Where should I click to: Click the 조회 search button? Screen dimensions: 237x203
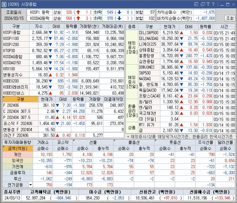[x=230, y=18]
